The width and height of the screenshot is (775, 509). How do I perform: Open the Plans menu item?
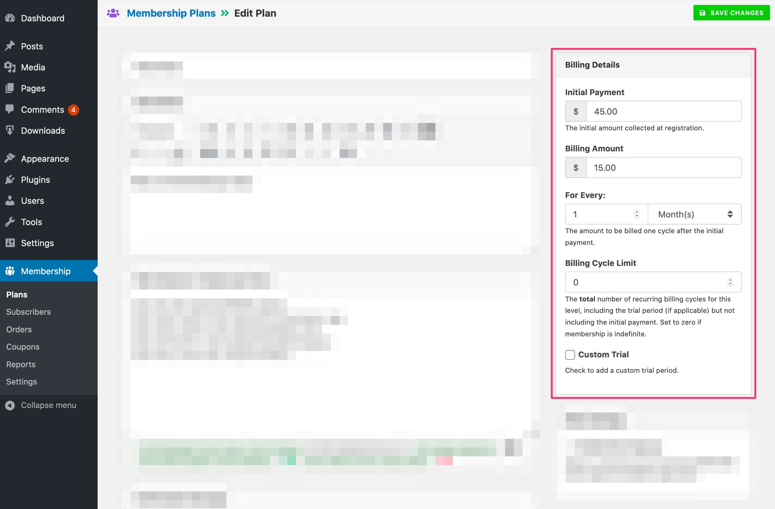[x=16, y=294]
